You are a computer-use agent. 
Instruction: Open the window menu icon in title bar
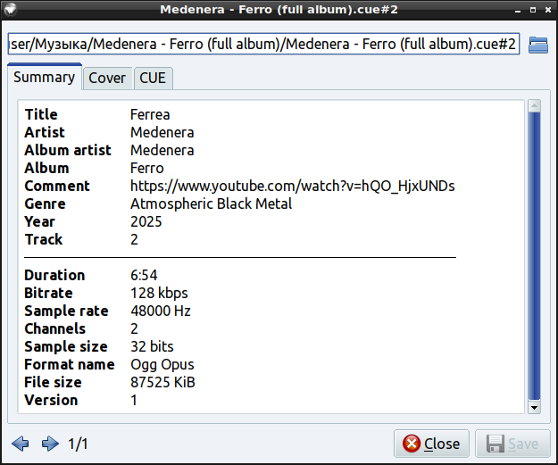tap(11, 9)
